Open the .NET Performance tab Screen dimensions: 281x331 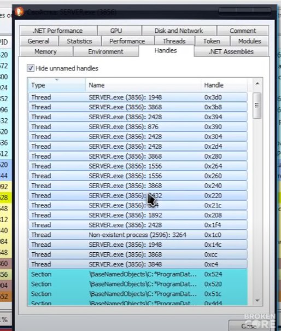pos(58,31)
